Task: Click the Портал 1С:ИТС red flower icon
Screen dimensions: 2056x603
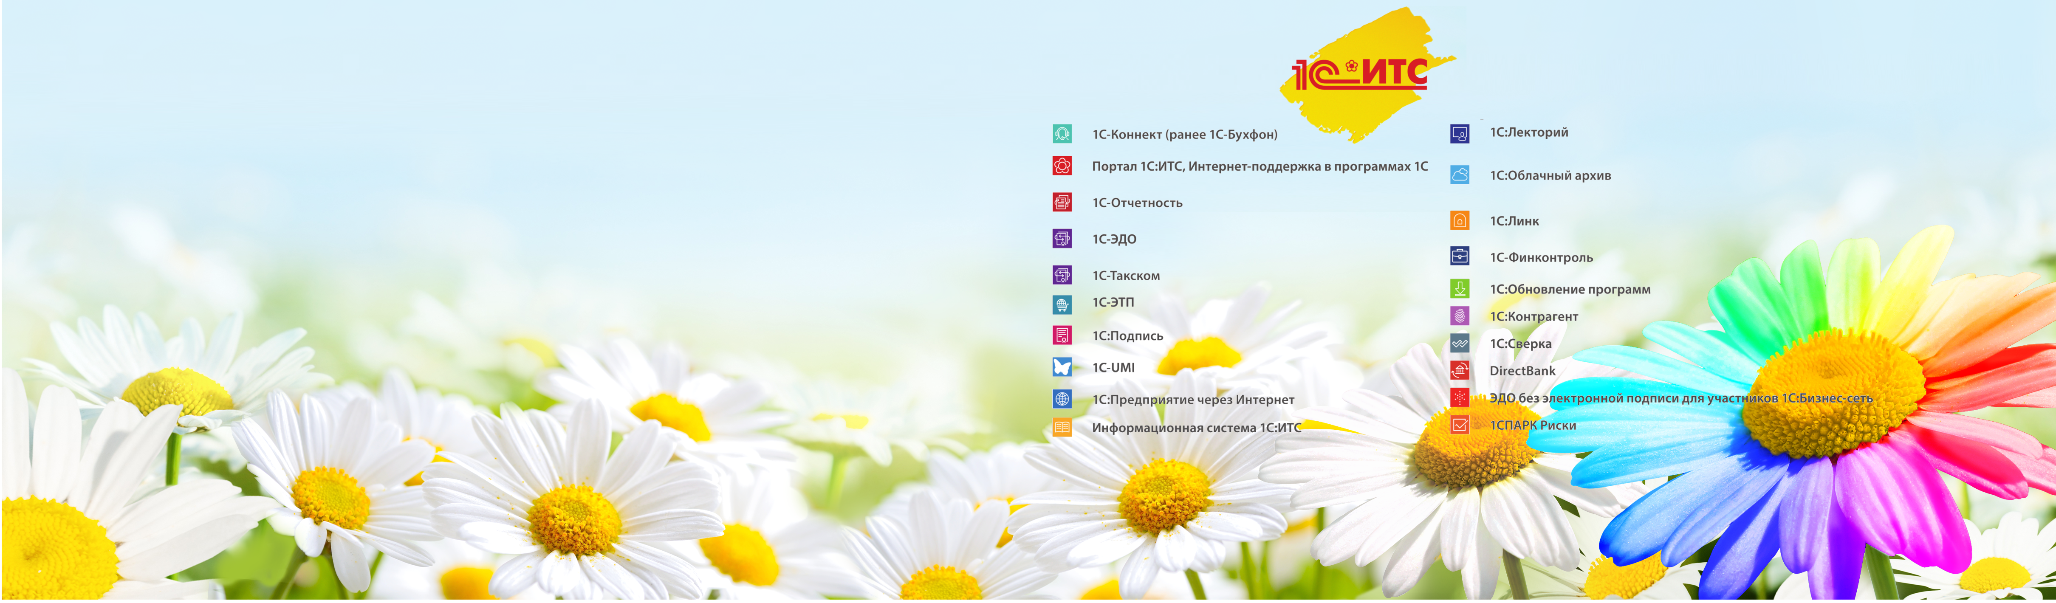Action: click(1062, 166)
